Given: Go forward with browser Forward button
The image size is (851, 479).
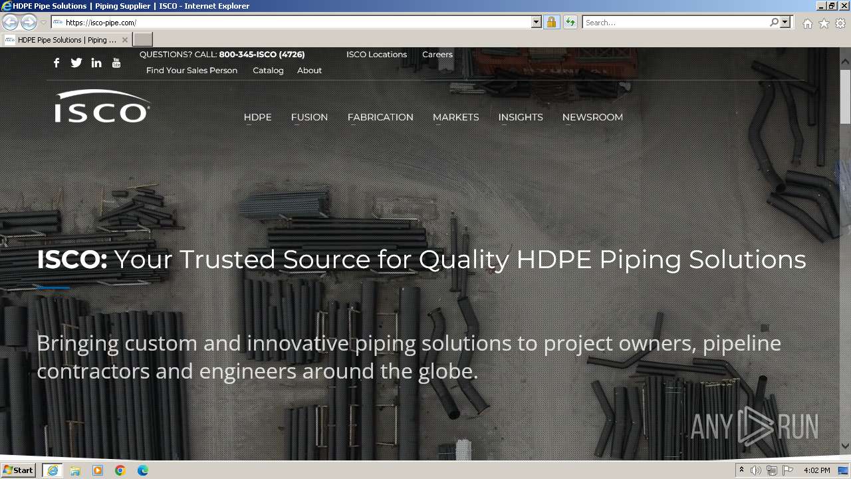Looking at the screenshot, I should 29,22.
